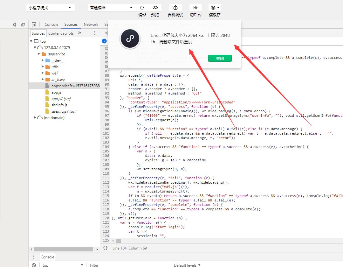Expand the zh_tcwq folder
The width and height of the screenshot is (343, 267).
click(x=43, y=79)
